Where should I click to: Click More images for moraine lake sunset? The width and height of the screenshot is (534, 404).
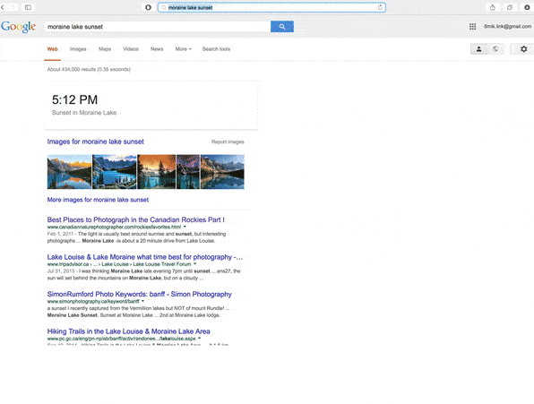pyautogui.click(x=98, y=200)
